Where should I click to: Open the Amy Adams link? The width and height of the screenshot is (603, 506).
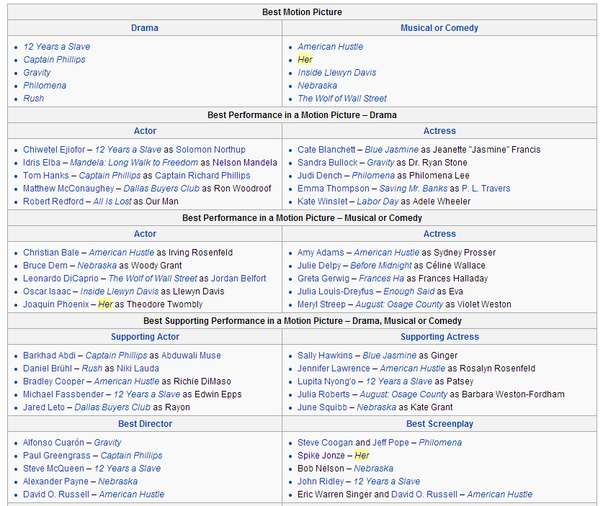[x=321, y=253]
